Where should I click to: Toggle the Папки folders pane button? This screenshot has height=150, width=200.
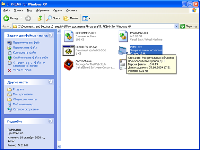click(x=70, y=18)
